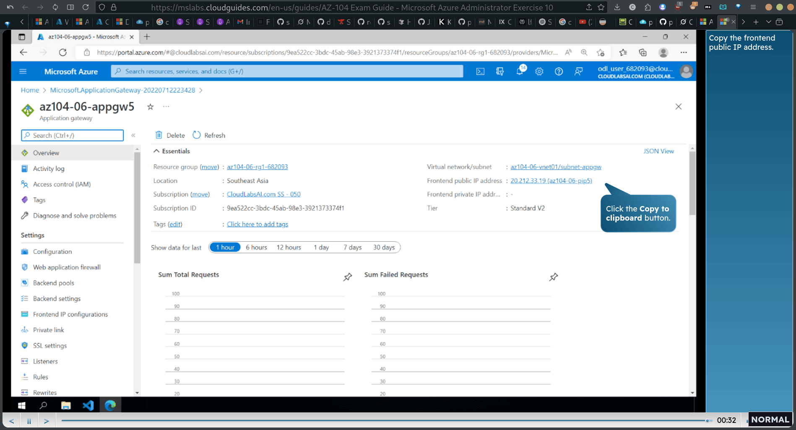Pin the Sum Total Requests chart
Screen dimensions: 796x430
[x=348, y=277]
